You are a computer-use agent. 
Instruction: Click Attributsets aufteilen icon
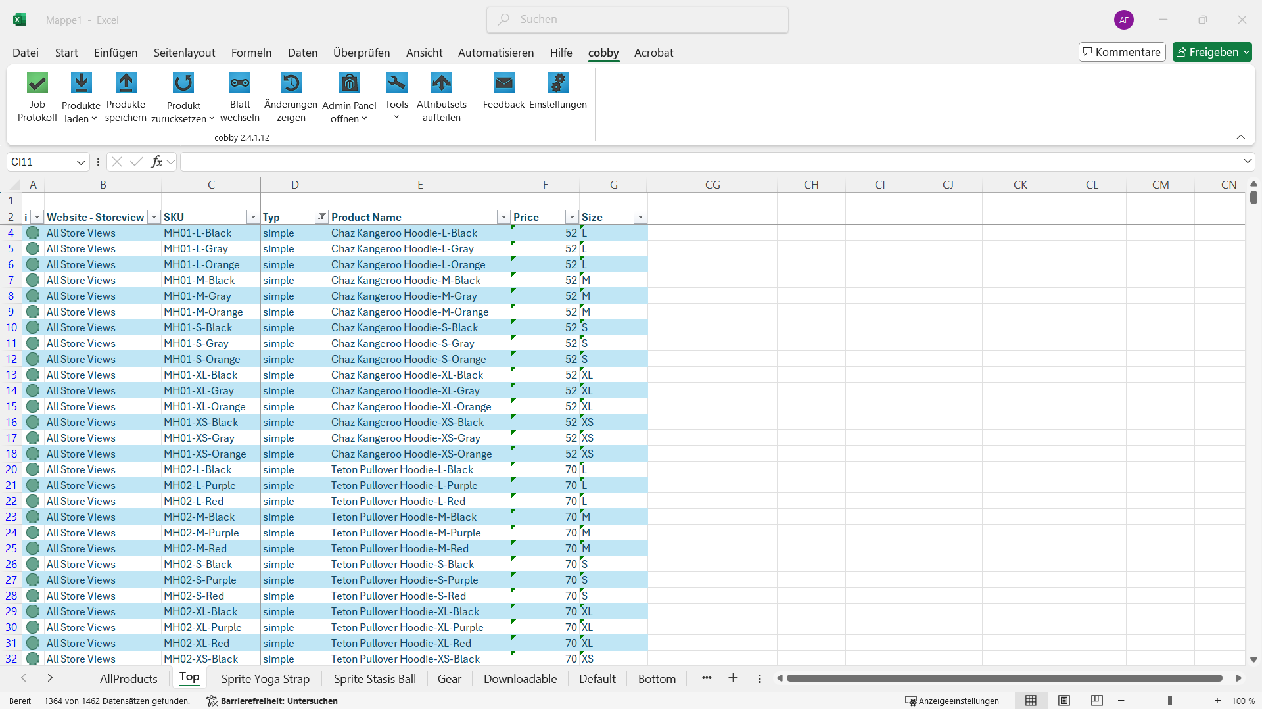[442, 83]
